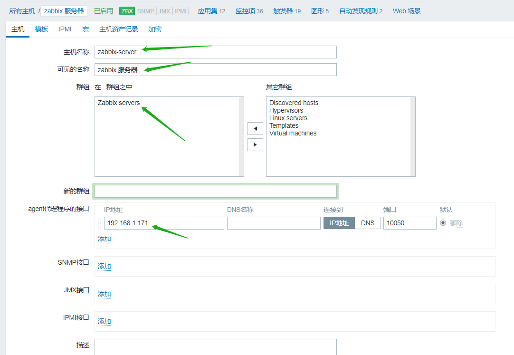The height and width of the screenshot is (355, 514).
Task: Open Web 场景 link
Action: [407, 11]
